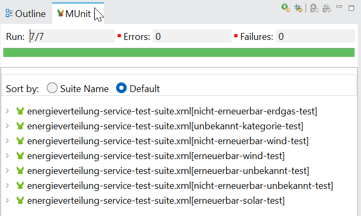Expand nicht-erneuerbar-erdgas-test result
361x216 pixels.
click(x=7, y=111)
